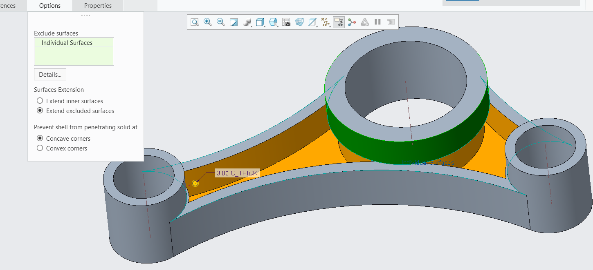The height and width of the screenshot is (270, 593).
Task: Open the Details dialog for excluded surfaces
Action: [x=50, y=74]
